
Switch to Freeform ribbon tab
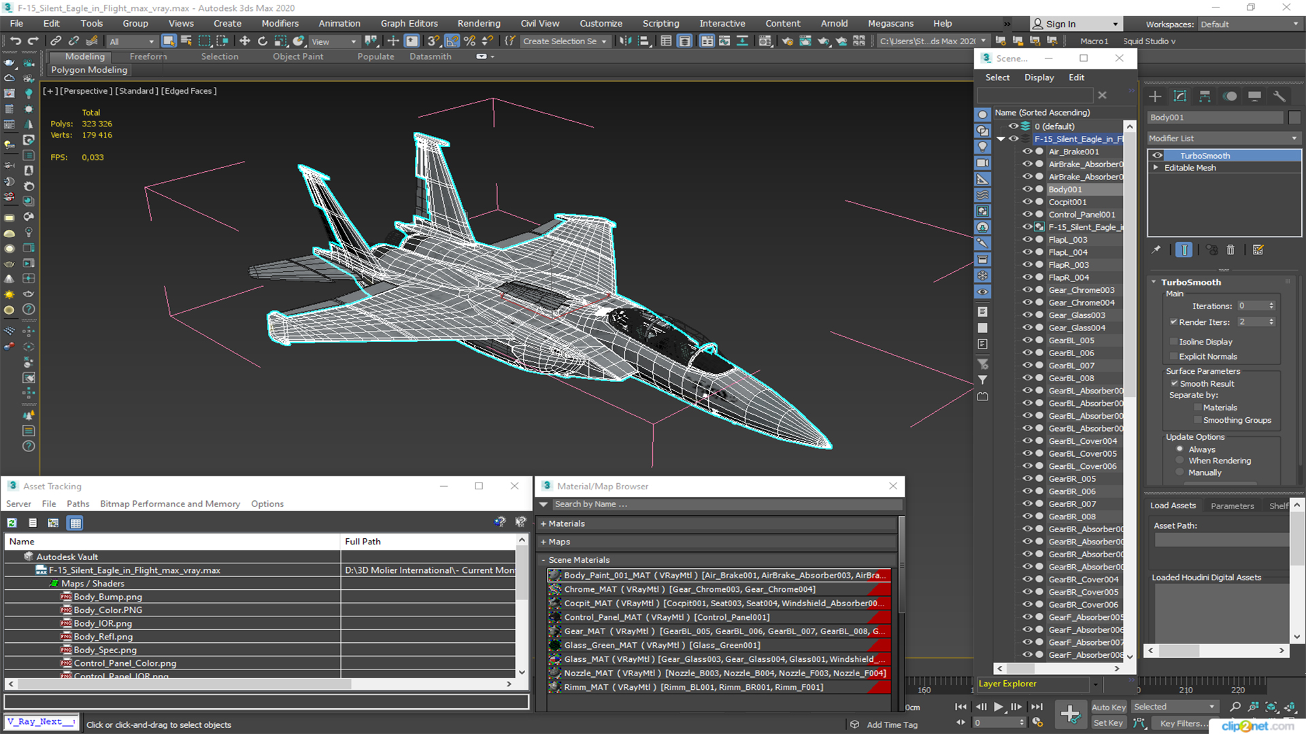pyautogui.click(x=148, y=56)
